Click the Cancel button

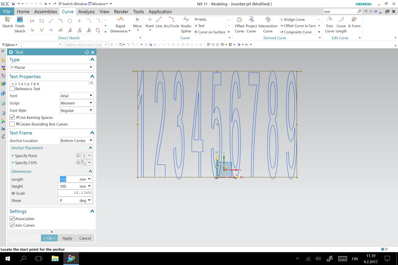[85, 238]
